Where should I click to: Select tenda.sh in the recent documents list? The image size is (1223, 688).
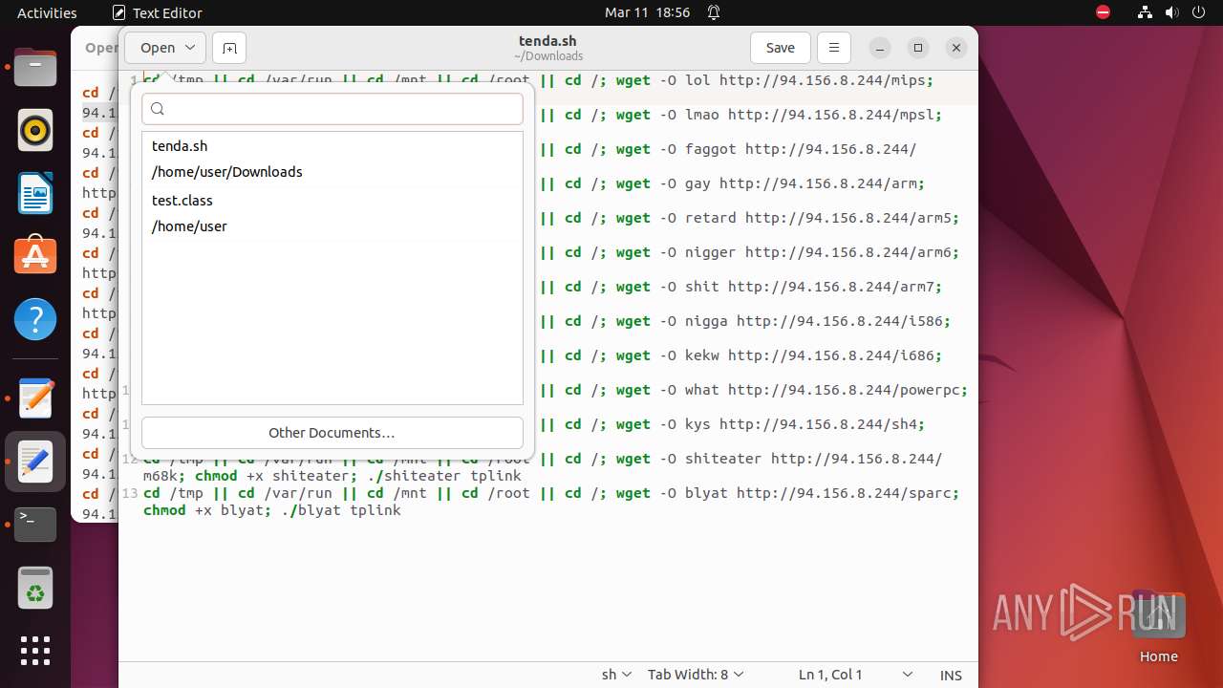coord(332,159)
